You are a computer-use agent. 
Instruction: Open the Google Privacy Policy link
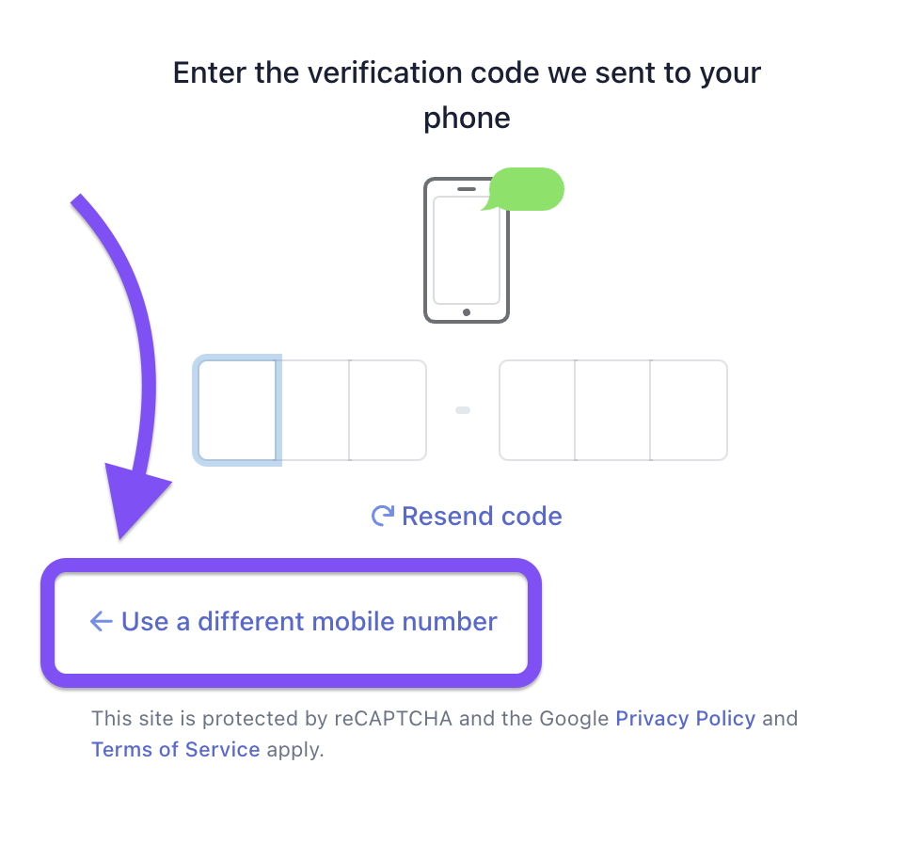tap(685, 719)
